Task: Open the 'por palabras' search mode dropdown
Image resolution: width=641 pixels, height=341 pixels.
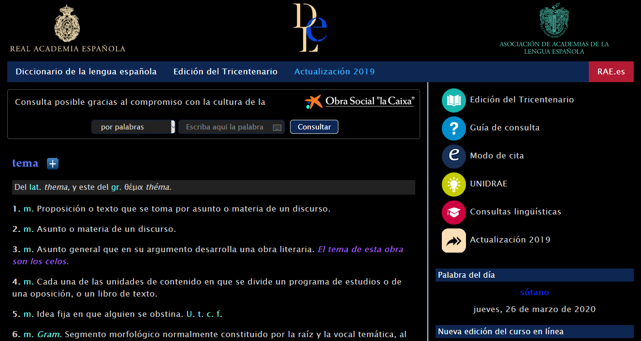Action: point(133,127)
